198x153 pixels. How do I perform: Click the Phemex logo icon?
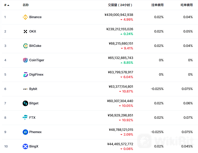coord(25,132)
